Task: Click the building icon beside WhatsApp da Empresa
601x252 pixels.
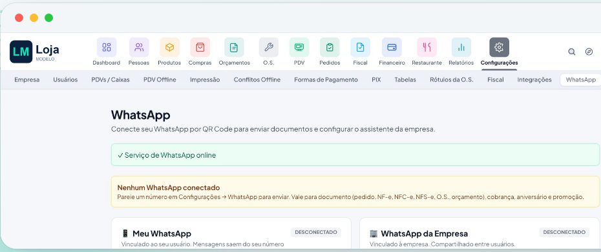Action: click(374, 234)
